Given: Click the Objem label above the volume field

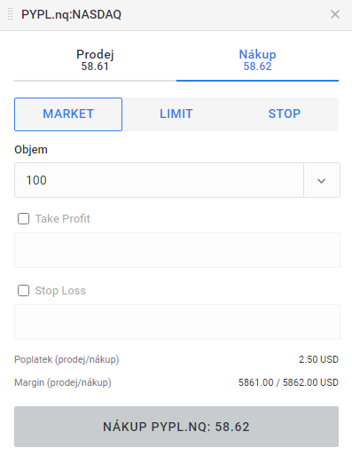Looking at the screenshot, I should (x=31, y=150).
